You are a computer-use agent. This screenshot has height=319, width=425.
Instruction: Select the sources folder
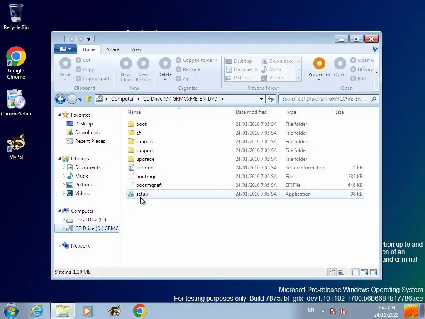[245, 142]
